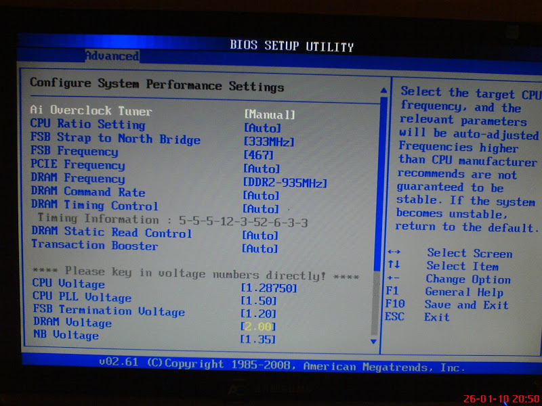
Task: Open Transaction Booster Auto value
Action: click(x=260, y=248)
